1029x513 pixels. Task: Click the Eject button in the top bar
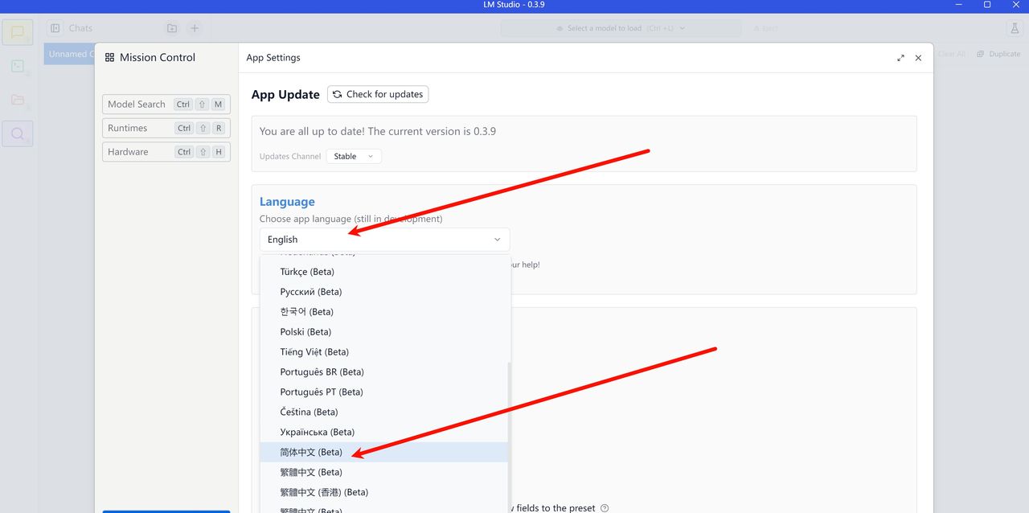(765, 28)
